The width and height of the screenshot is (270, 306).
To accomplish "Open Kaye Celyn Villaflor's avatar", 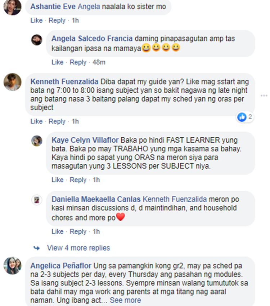I will [x=37, y=141].
